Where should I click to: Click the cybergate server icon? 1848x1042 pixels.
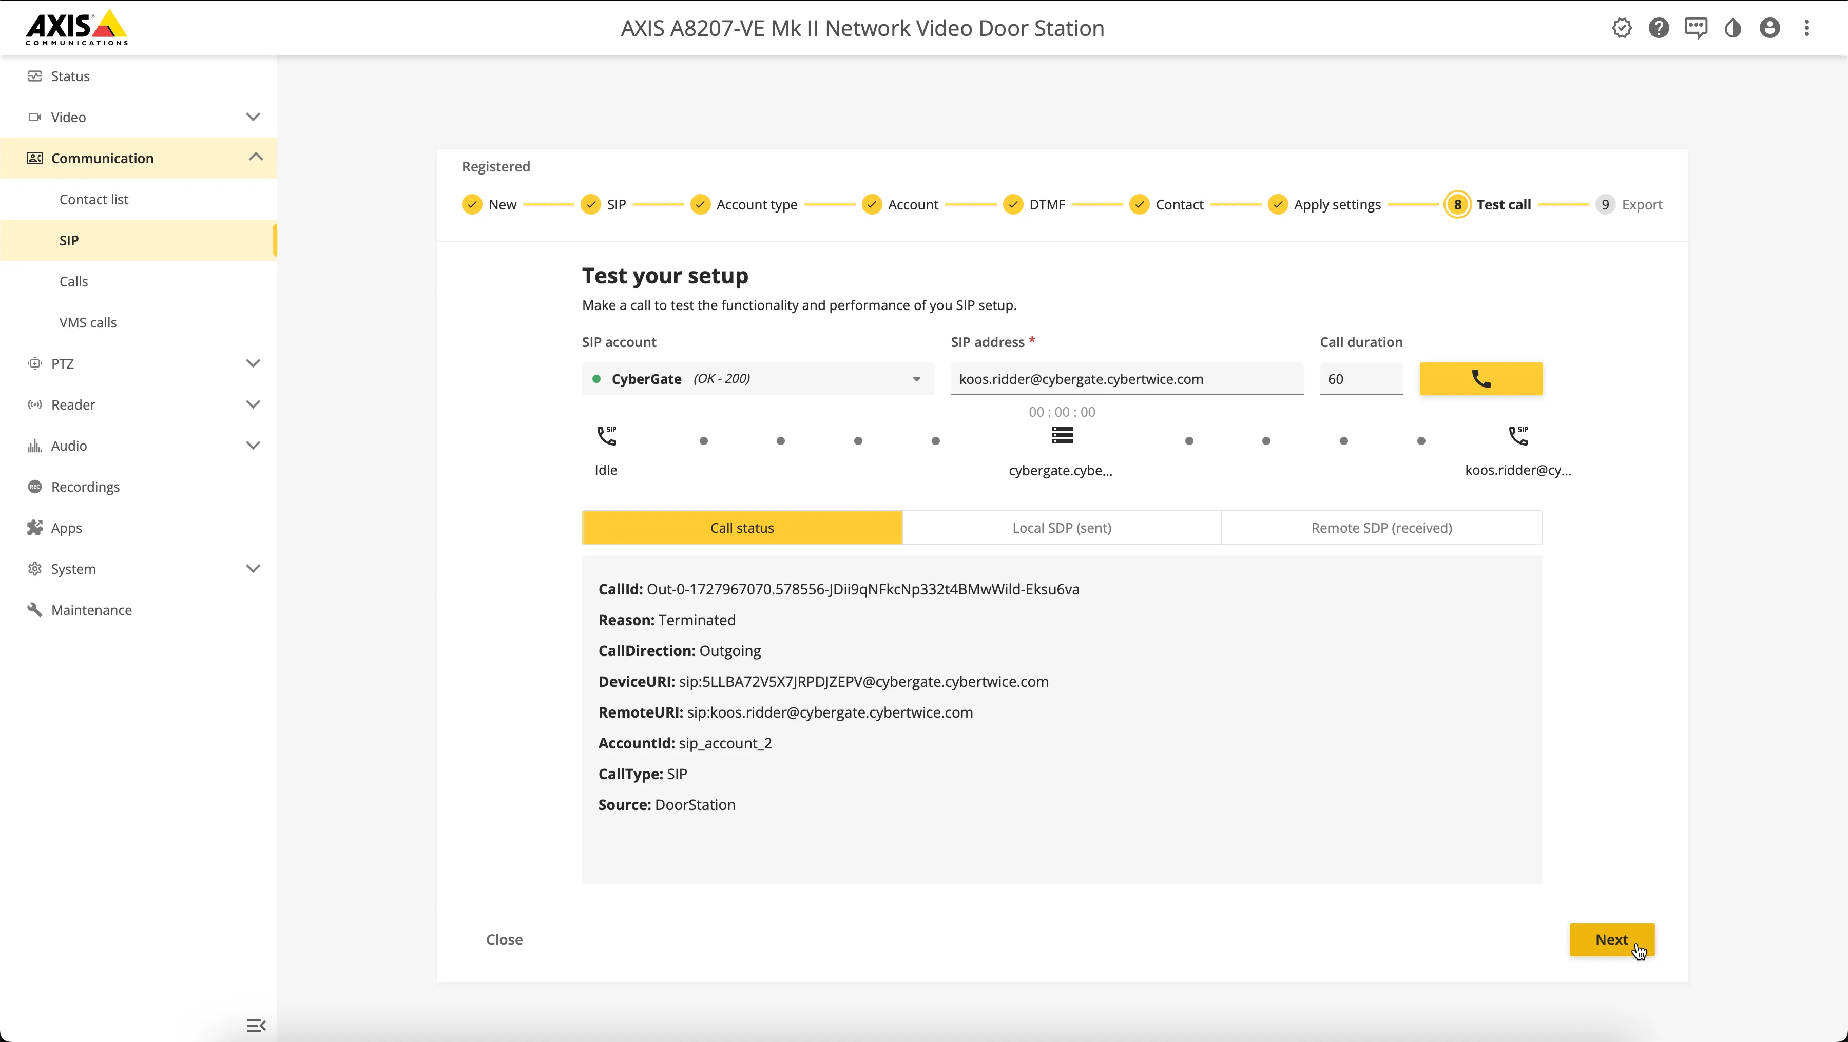coord(1062,435)
